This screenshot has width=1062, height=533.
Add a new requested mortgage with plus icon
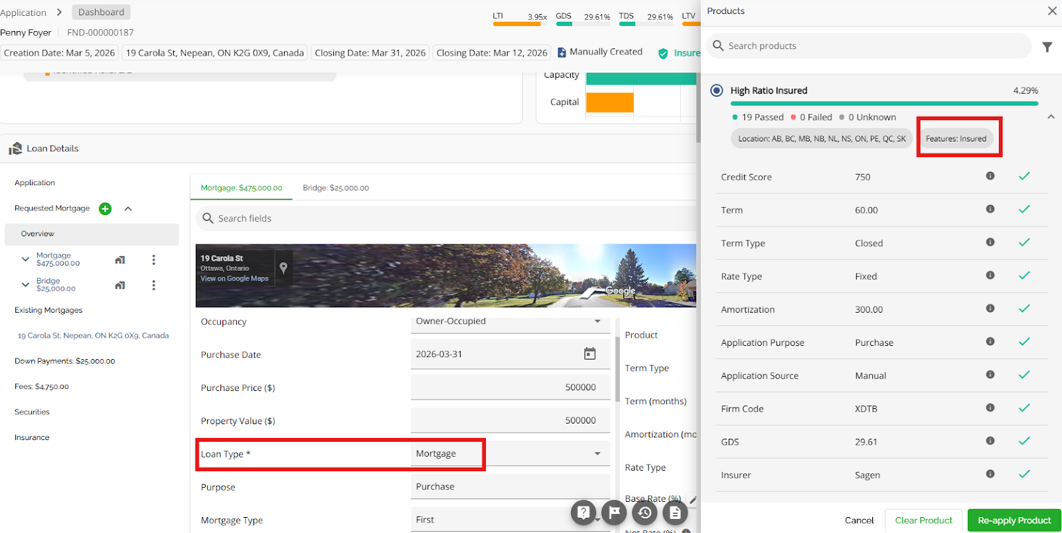pyautogui.click(x=105, y=208)
